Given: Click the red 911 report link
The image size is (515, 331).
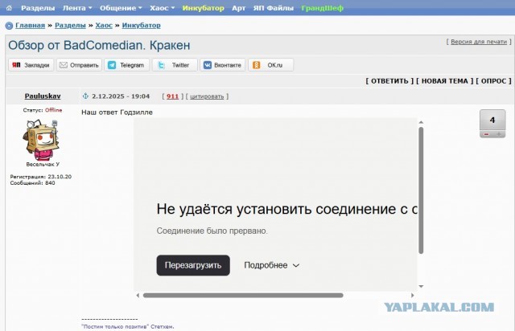Looking at the screenshot, I should click(x=172, y=96).
